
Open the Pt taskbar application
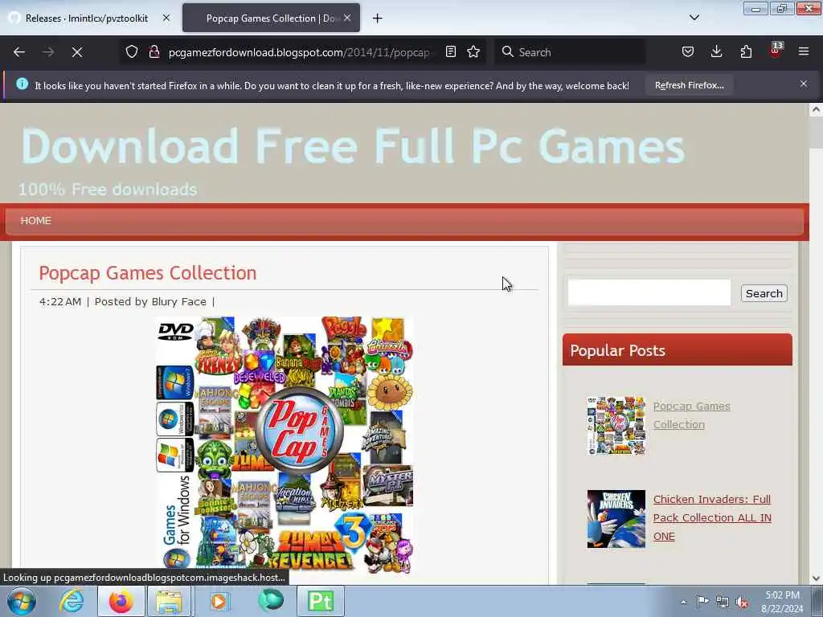tap(321, 601)
